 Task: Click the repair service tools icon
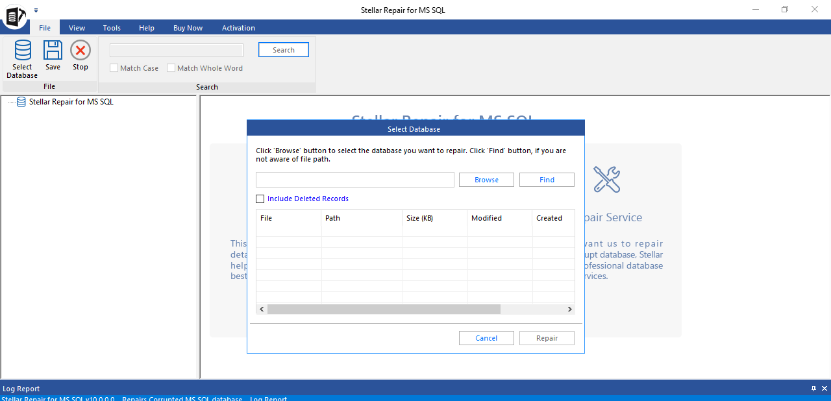pyautogui.click(x=607, y=180)
